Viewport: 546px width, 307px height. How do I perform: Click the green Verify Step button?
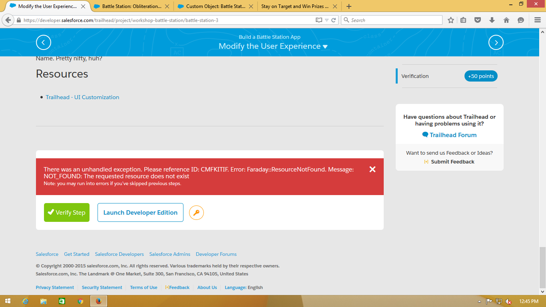coord(67,213)
